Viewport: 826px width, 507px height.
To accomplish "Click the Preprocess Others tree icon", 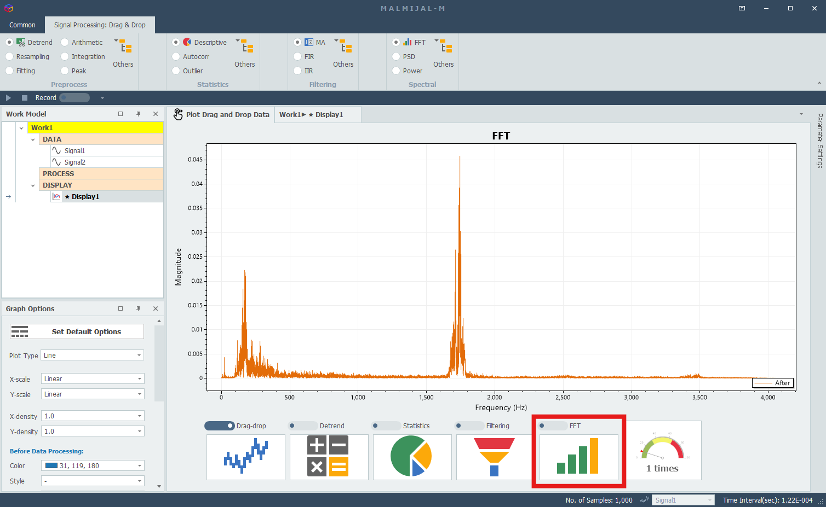I will (124, 46).
